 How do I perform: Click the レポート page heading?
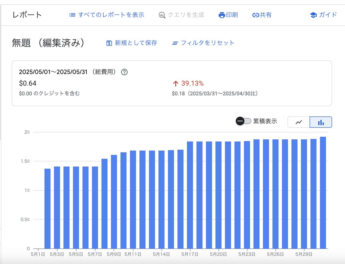(x=27, y=15)
